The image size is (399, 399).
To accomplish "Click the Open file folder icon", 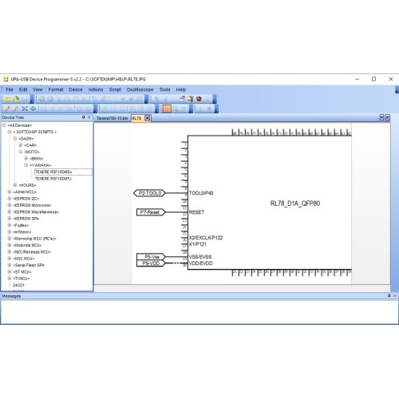I will pos(16,99).
